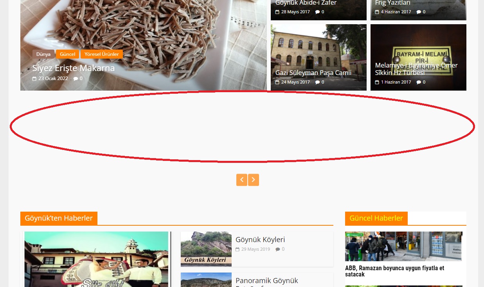Click comment icon beside 4 Haziran 2017
This screenshot has height=287, width=484.
(x=419, y=12)
